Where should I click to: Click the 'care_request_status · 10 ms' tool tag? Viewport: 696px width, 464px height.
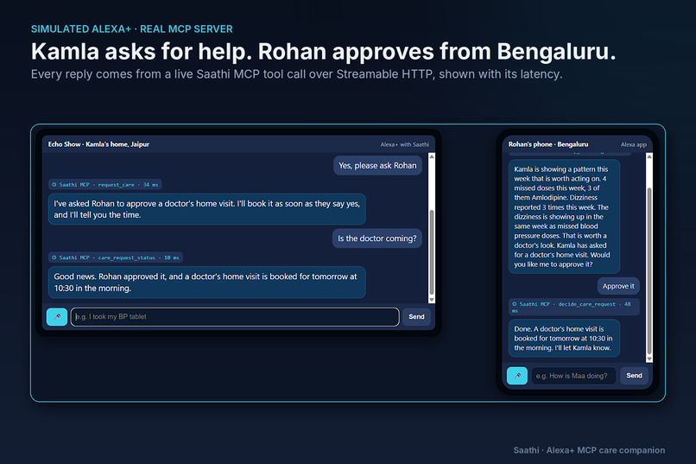[x=116, y=257]
